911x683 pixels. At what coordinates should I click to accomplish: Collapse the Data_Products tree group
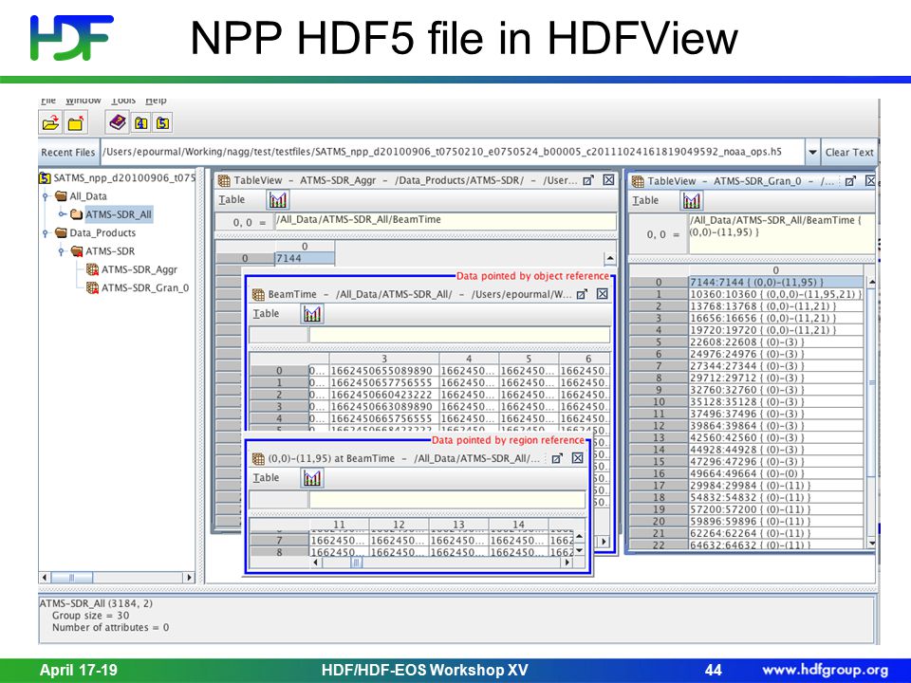(46, 233)
